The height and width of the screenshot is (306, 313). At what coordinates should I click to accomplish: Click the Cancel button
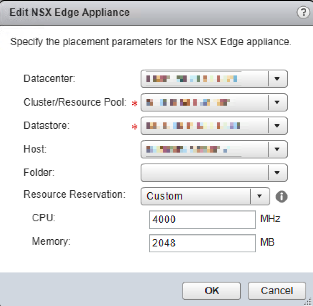[x=277, y=290]
